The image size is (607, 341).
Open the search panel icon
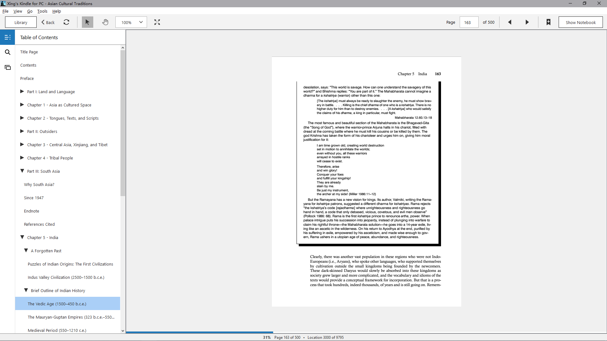8,52
